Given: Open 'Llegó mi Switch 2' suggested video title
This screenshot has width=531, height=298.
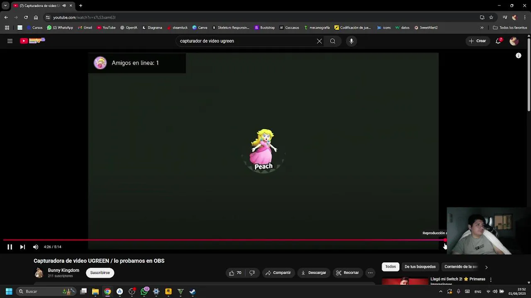Looking at the screenshot, I should tap(458, 281).
